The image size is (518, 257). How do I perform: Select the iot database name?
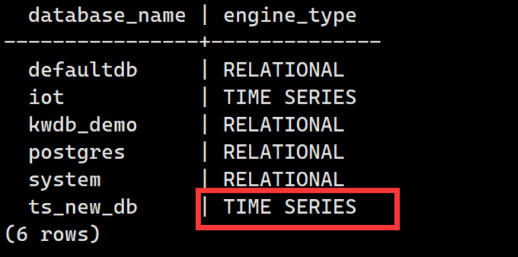pyautogui.click(x=46, y=97)
